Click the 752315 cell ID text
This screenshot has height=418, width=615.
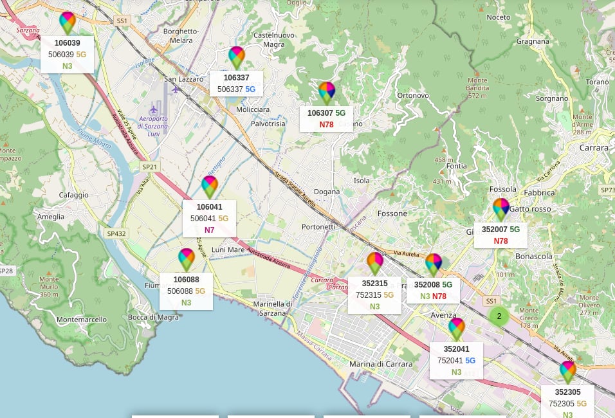(369, 295)
